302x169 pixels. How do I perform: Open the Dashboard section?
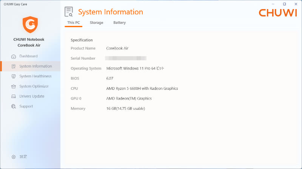[28, 56]
